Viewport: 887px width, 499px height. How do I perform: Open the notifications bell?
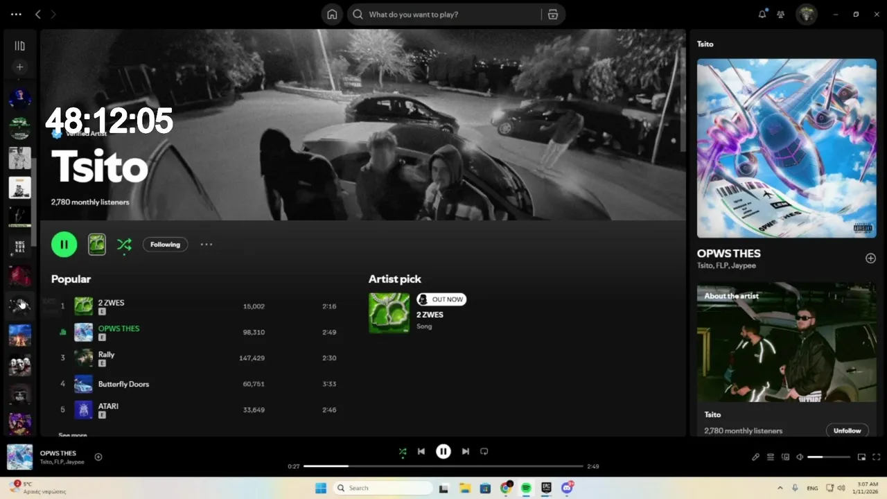tap(762, 14)
